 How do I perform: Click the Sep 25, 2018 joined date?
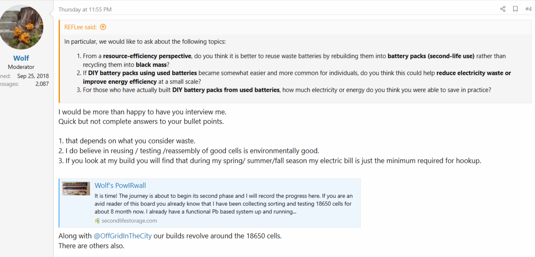[33, 76]
